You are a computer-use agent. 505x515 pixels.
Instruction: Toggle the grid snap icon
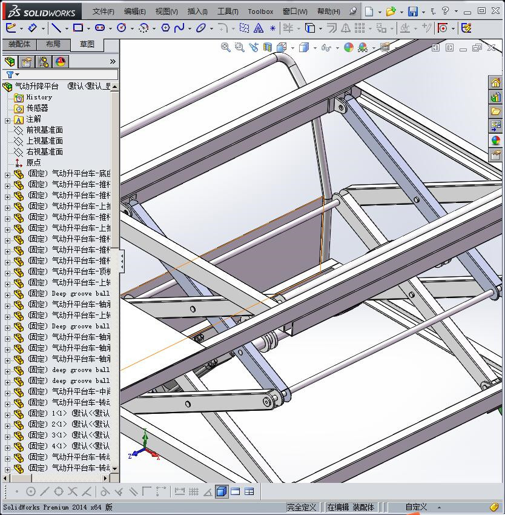194,491
